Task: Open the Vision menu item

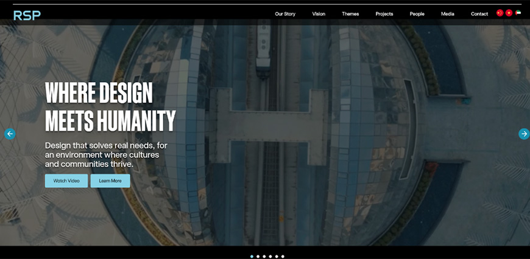Action: tap(319, 14)
